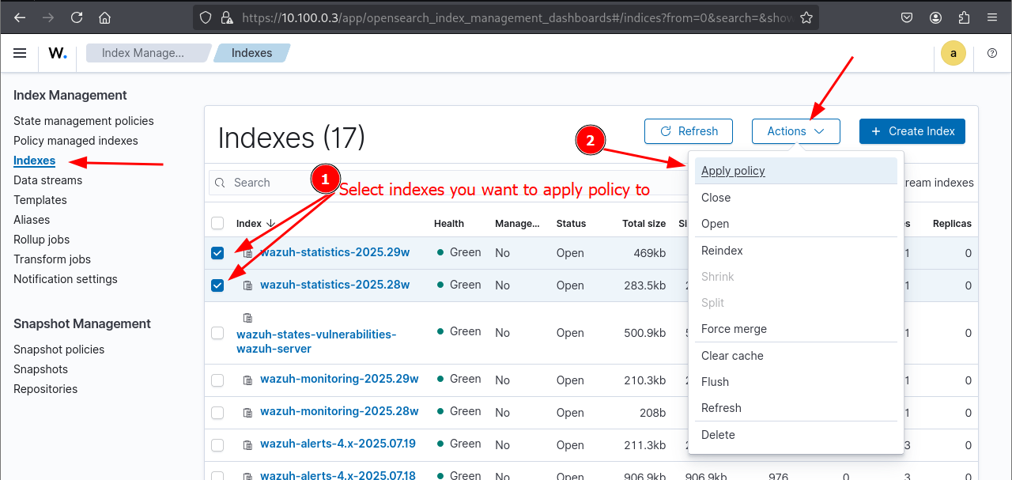The image size is (1012, 480).
Task: Open Snapshots in sidebar
Action: (40, 369)
